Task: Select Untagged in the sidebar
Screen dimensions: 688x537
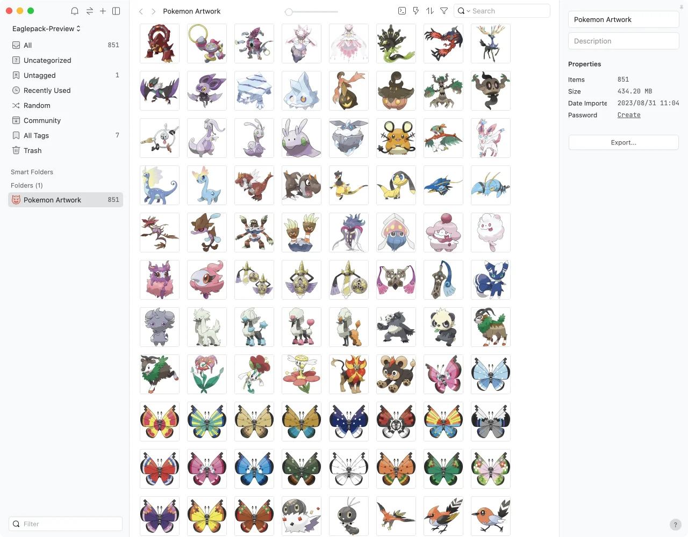Action: click(66, 75)
